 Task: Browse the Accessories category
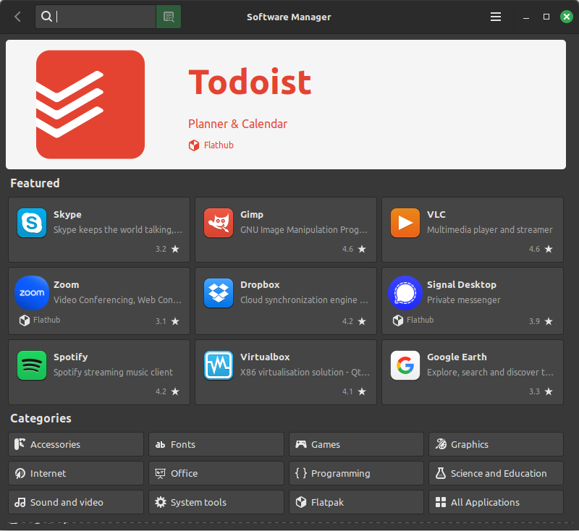[76, 444]
